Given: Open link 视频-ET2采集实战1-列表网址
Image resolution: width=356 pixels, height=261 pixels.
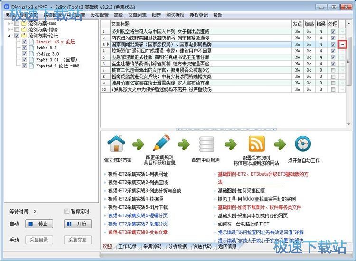Looking at the screenshot, I should [x=138, y=174].
